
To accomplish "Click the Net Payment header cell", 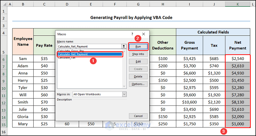I will point(237,45).
